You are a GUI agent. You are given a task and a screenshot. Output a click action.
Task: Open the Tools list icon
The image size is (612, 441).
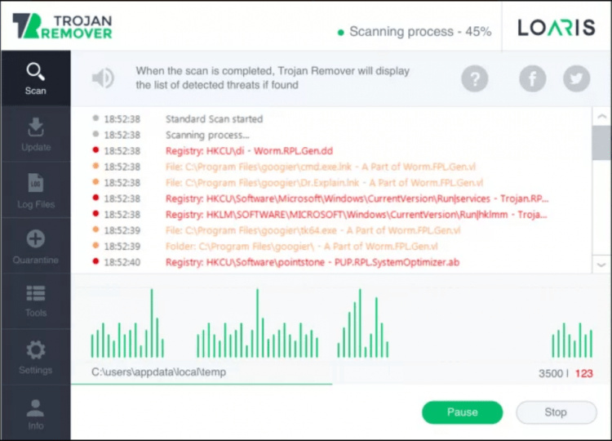[36, 293]
